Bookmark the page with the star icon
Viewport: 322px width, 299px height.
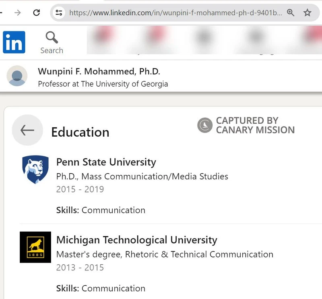(307, 12)
